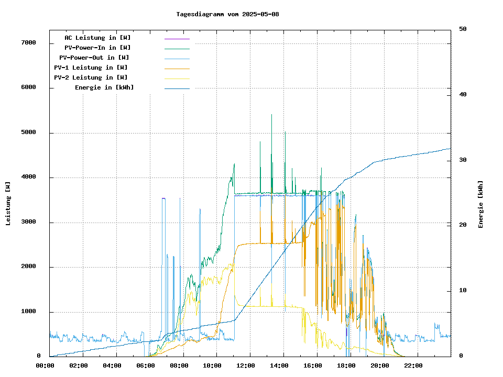This screenshot has width=503, height=377.
Task: Click the 7000 value on power axis
Action: [x=28, y=43]
